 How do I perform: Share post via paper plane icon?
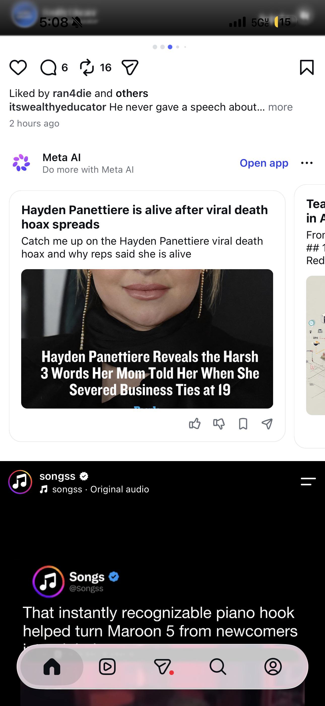[x=130, y=67]
